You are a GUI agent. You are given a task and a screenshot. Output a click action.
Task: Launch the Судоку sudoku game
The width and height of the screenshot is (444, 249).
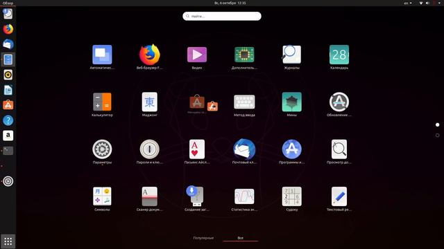point(291,196)
